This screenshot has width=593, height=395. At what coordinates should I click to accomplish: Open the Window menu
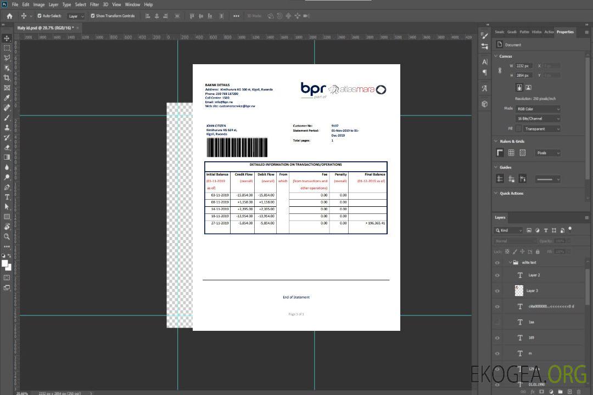(x=132, y=4)
